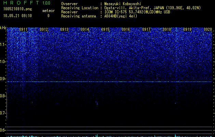Click the 0918 time marker
The height and width of the screenshot is (137, 215).
[167, 29]
